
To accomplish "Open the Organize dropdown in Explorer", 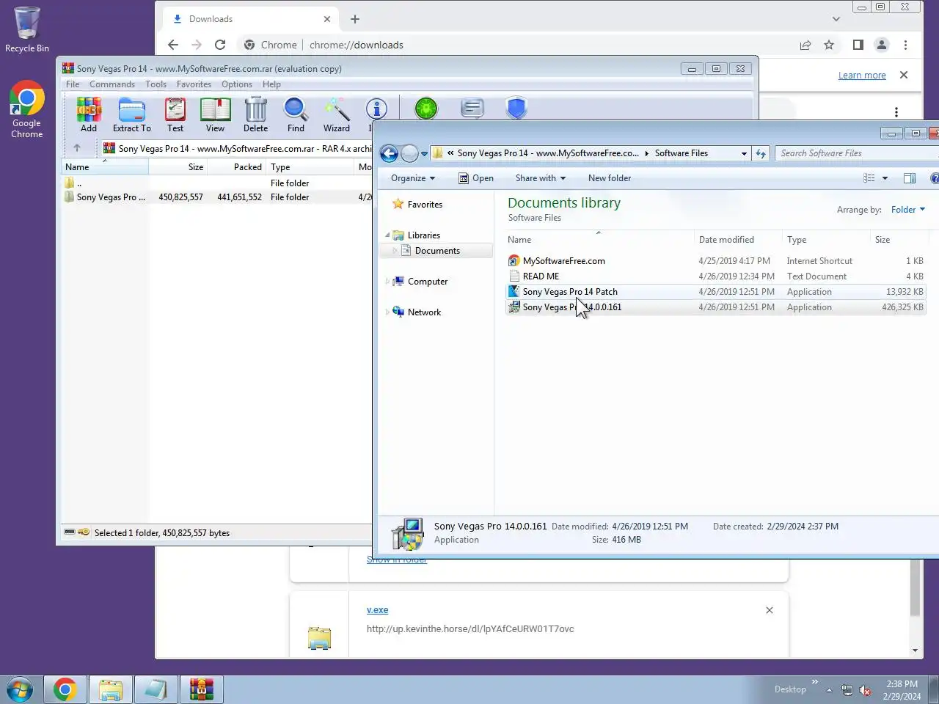I will (x=413, y=178).
